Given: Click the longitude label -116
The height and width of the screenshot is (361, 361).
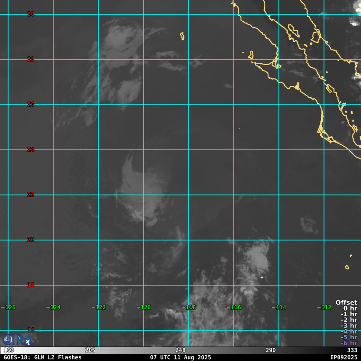Looking at the screenshot, I should click(234, 307).
